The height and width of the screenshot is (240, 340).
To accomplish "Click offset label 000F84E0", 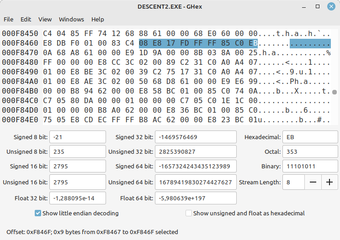I will [x=20, y=120].
